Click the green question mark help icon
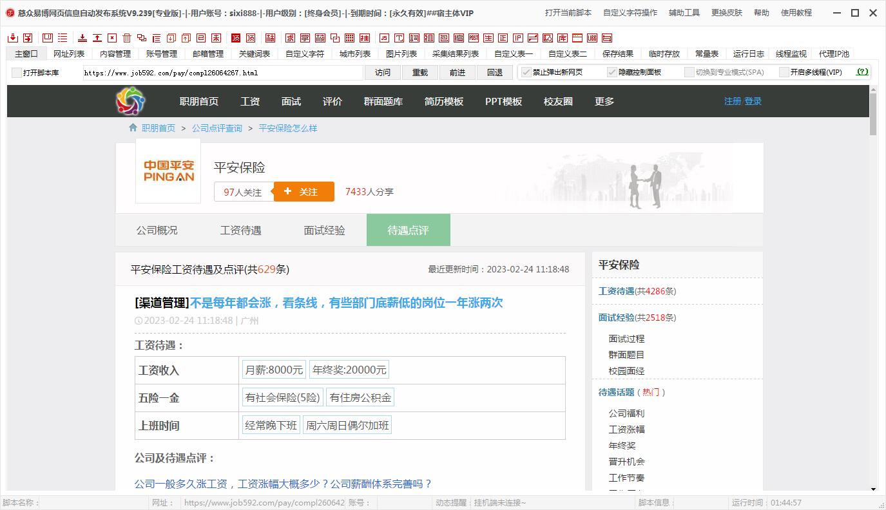 tap(862, 72)
